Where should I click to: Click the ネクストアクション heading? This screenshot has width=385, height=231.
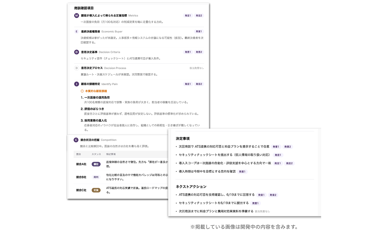pos(191,186)
